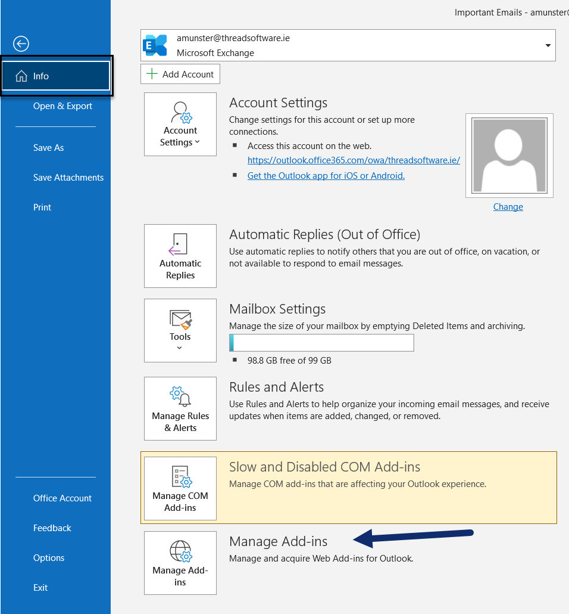The width and height of the screenshot is (569, 614).
Task: Open the Tools envelope-broom icon
Action: click(x=180, y=320)
